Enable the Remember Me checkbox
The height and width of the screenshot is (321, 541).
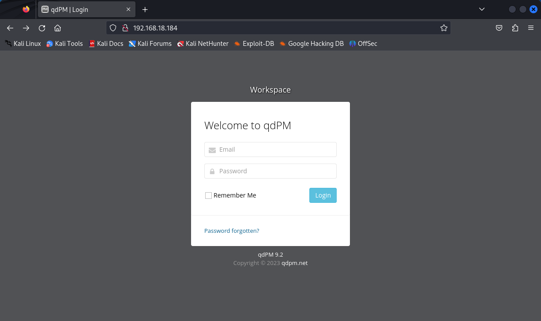209,195
